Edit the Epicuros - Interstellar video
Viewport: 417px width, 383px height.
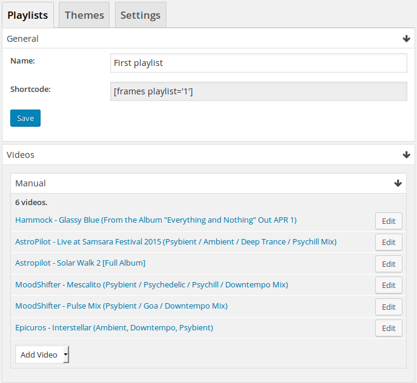[389, 328]
